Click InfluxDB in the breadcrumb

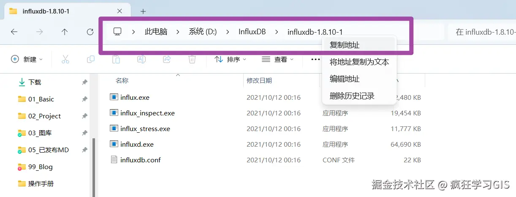pyautogui.click(x=252, y=32)
